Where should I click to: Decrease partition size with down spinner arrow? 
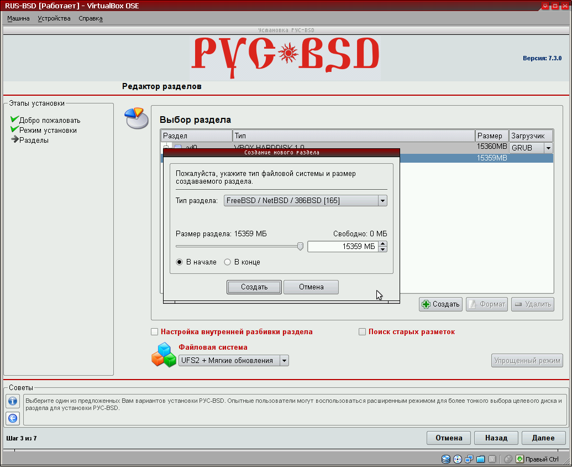pos(382,250)
